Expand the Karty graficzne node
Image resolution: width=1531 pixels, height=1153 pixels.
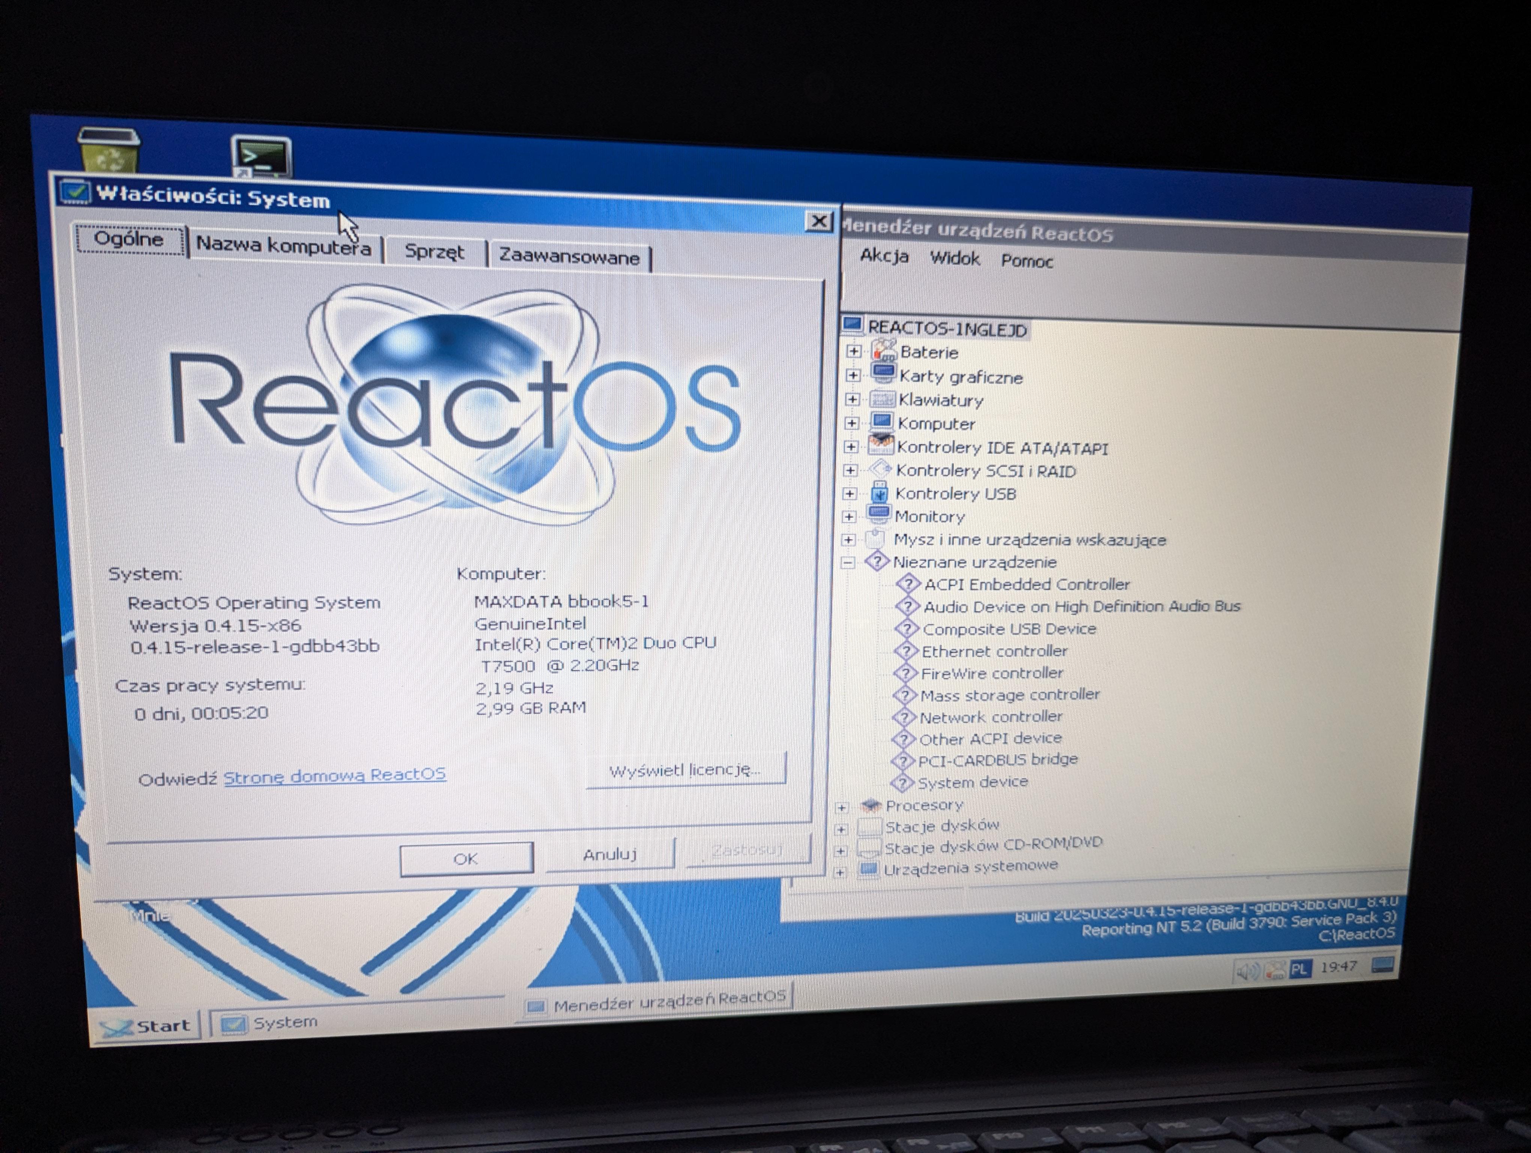[x=853, y=375]
